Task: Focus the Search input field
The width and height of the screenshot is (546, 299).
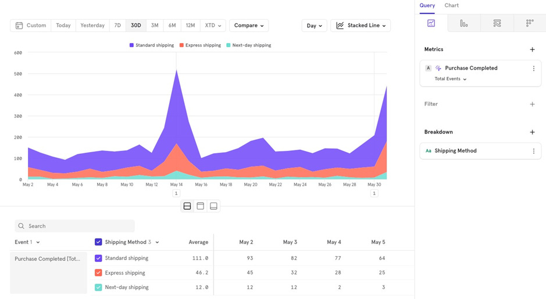Action: coord(74,226)
